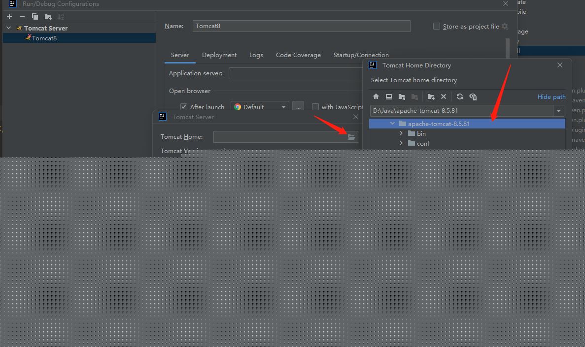
Task: Click the browser ellipsis button
Action: click(298, 107)
